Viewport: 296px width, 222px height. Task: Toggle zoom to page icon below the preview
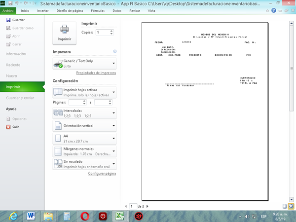click(291, 206)
